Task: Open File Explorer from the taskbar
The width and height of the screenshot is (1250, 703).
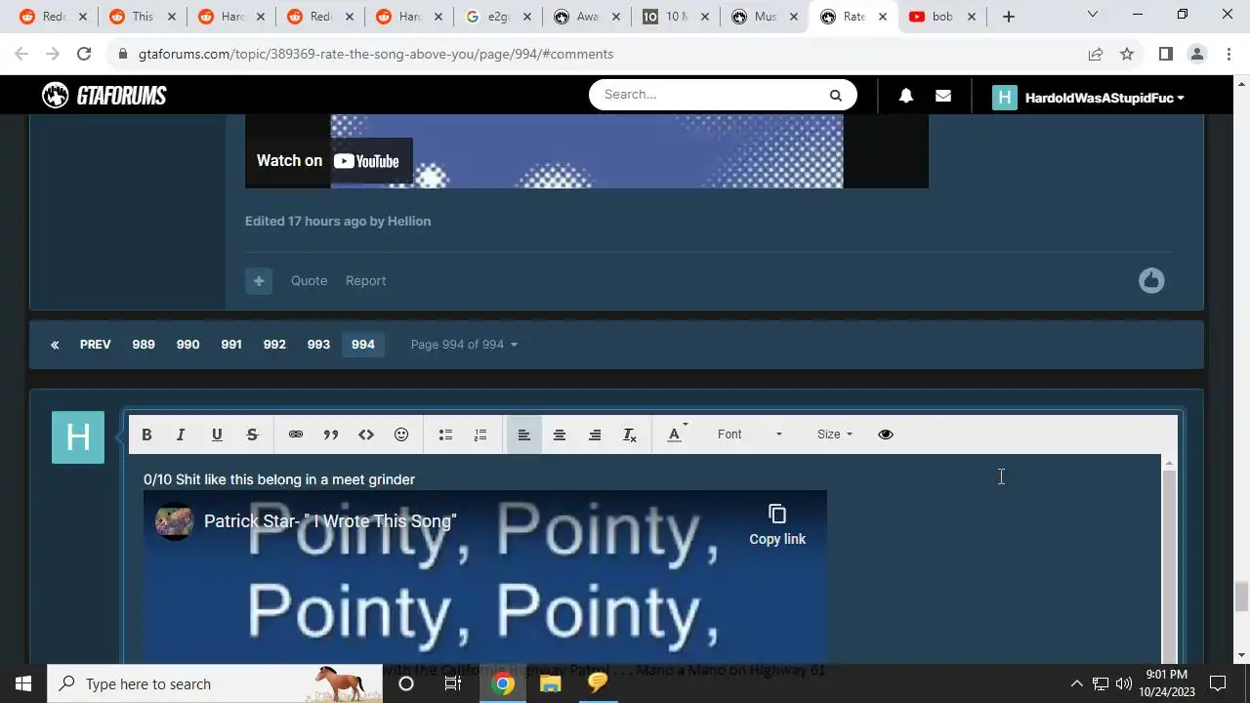Action: pyautogui.click(x=551, y=683)
